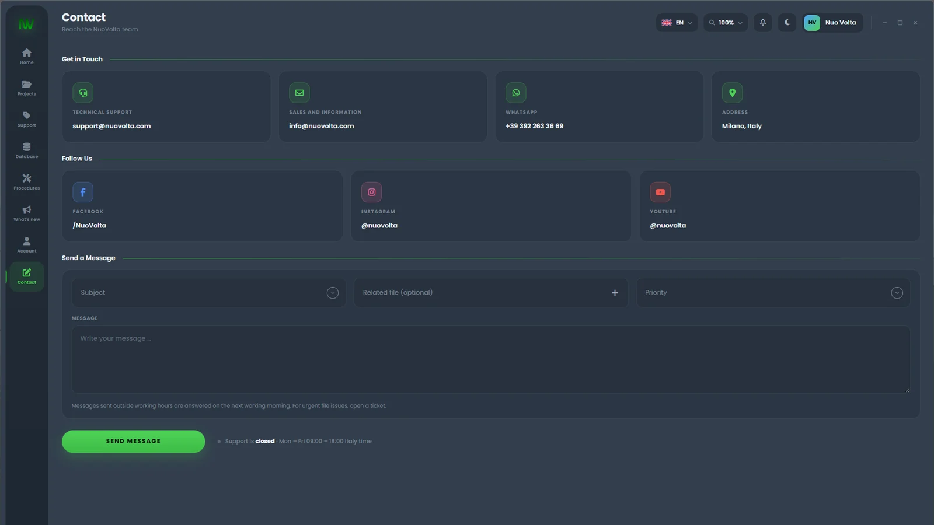Screen dimensions: 934x525
Task: Click the Address location pin icon
Action: click(733, 93)
